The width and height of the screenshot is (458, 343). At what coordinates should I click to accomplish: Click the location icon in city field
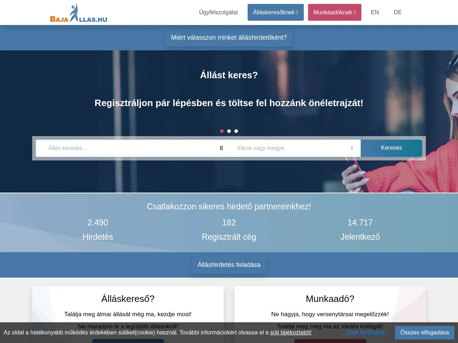352,148
